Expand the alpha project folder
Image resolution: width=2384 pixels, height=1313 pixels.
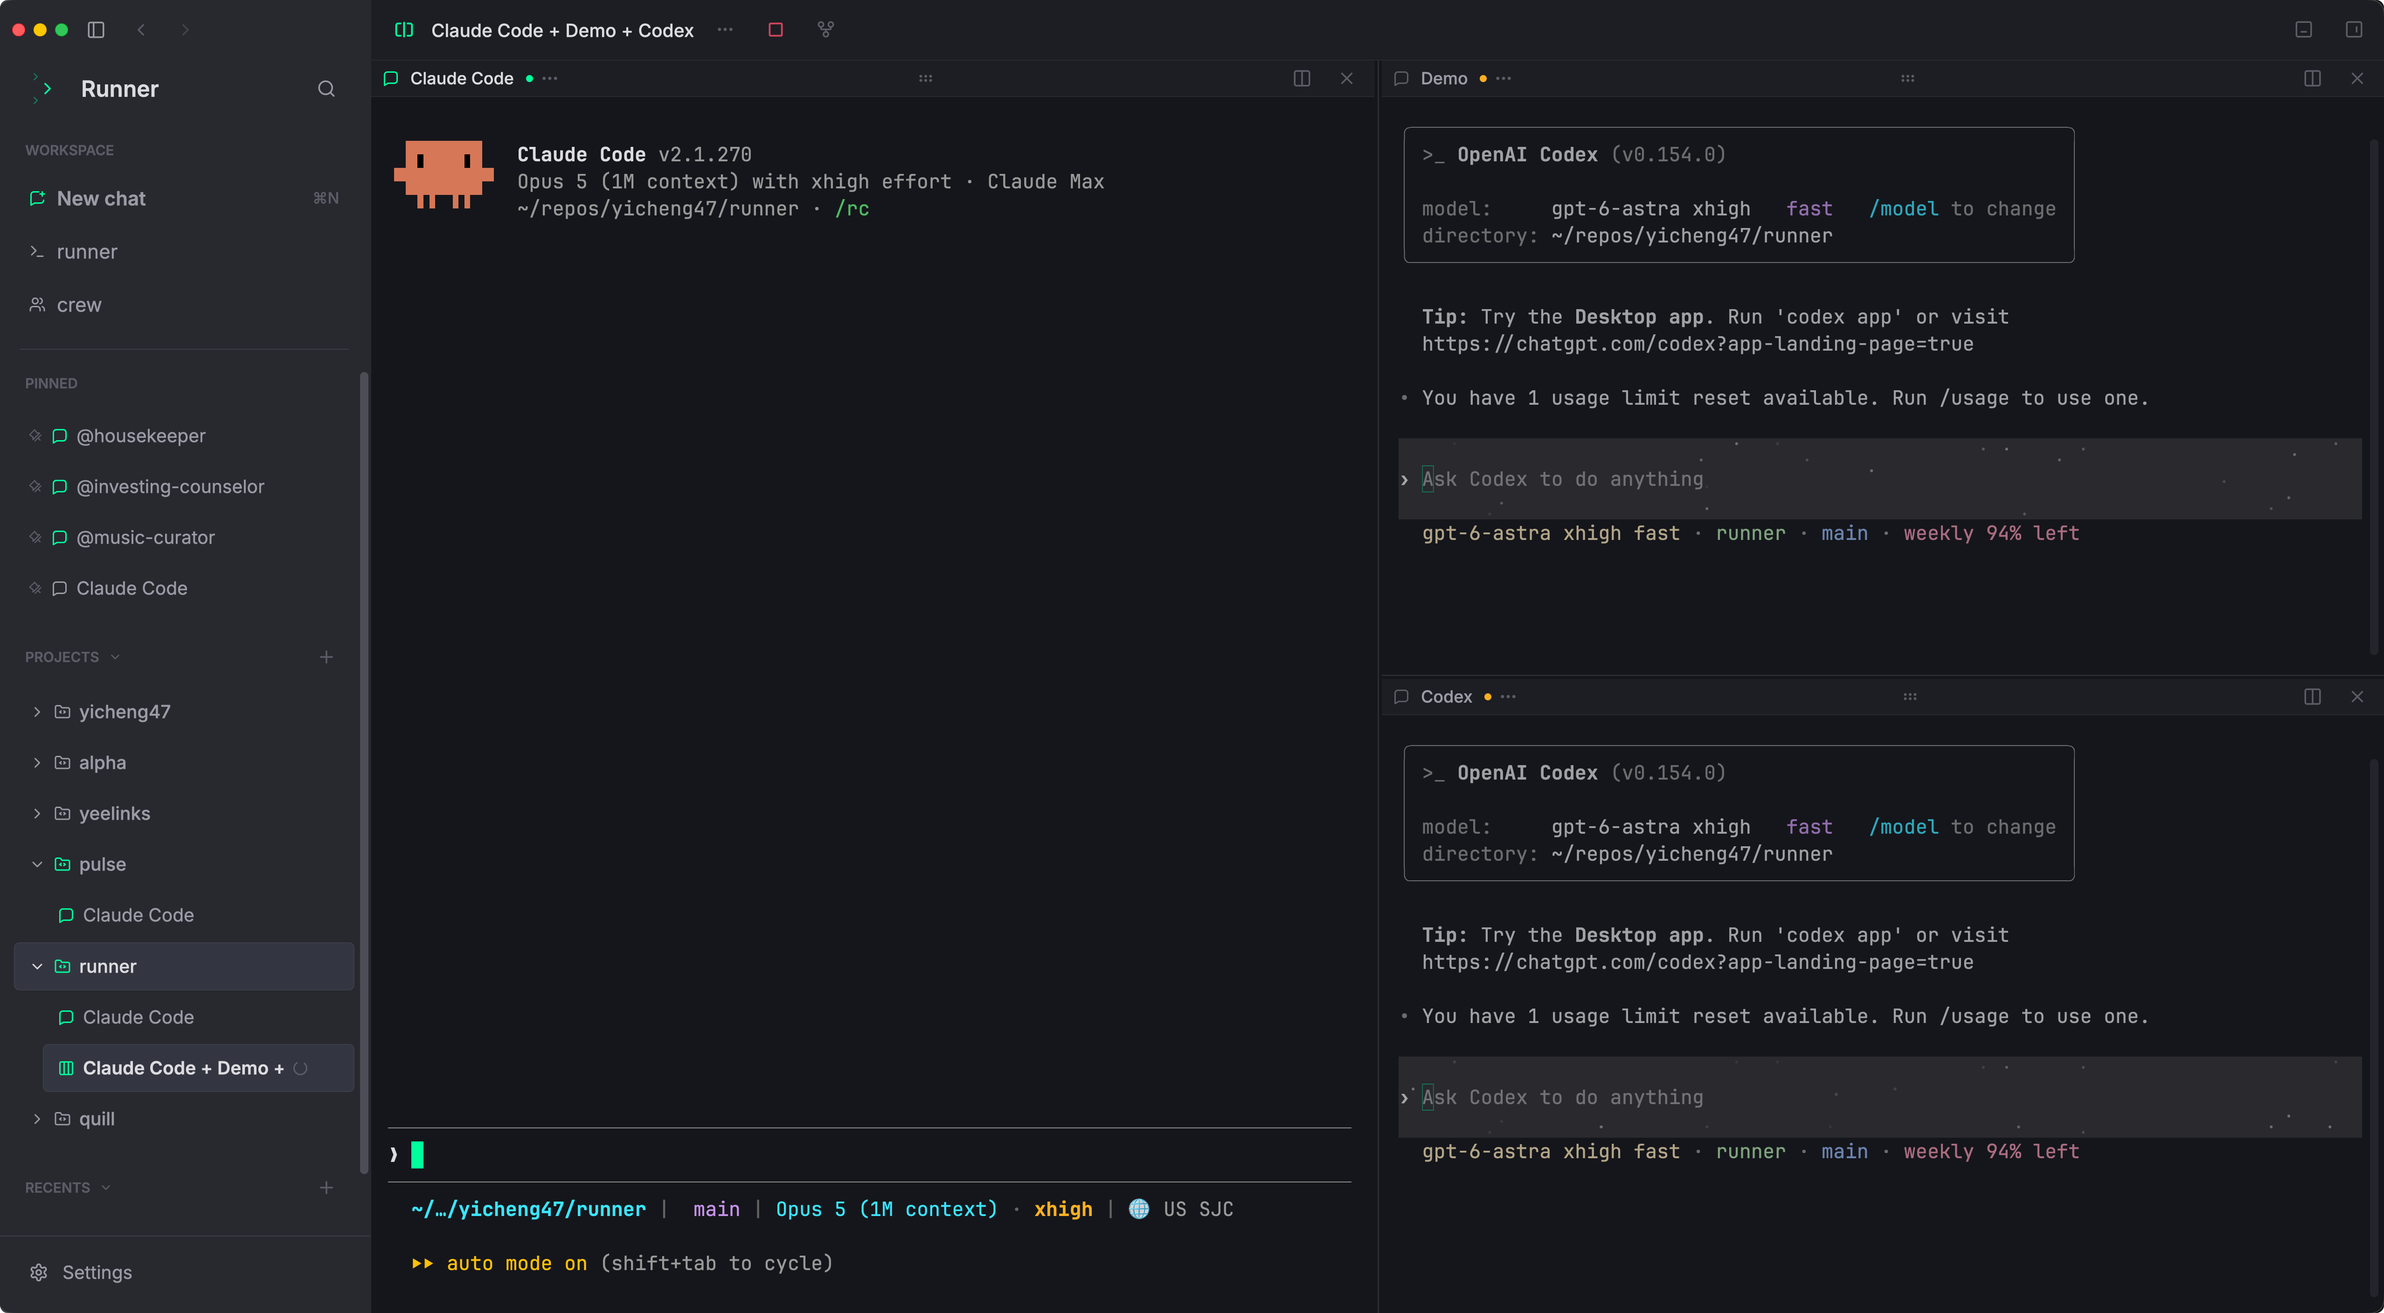pyautogui.click(x=37, y=762)
